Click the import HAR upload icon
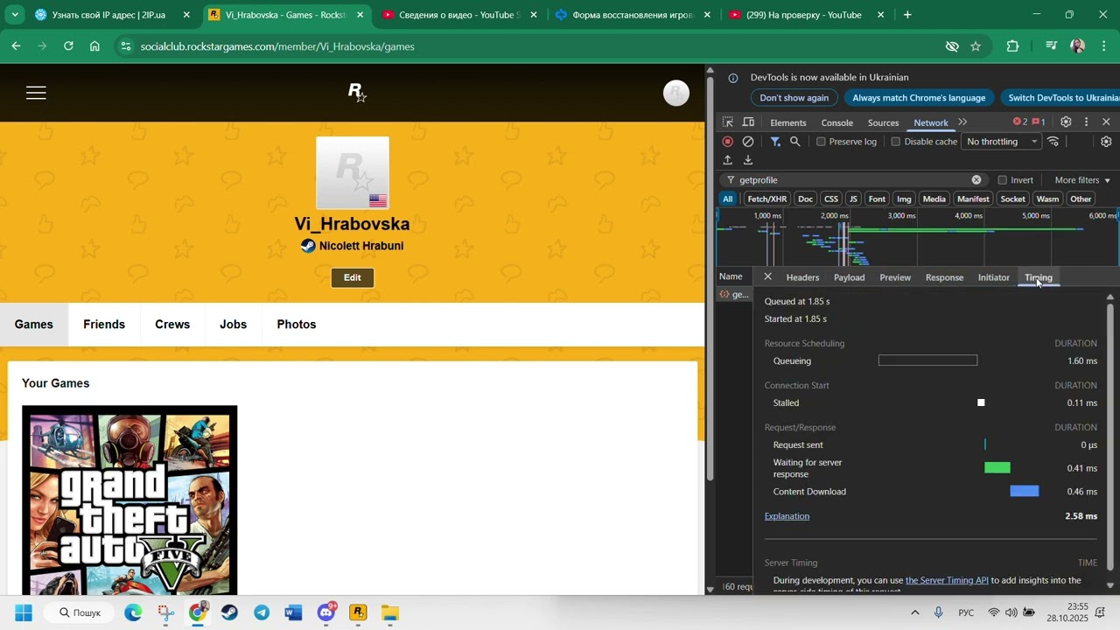1120x630 pixels. [728, 160]
